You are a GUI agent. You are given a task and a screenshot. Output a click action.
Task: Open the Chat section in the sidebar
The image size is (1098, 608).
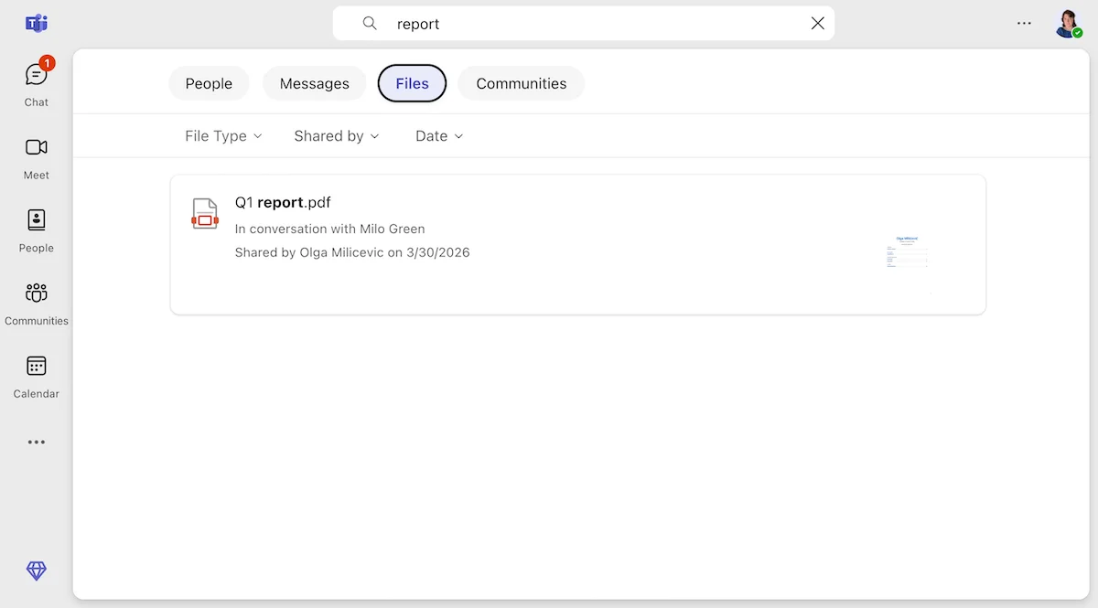coord(36,82)
